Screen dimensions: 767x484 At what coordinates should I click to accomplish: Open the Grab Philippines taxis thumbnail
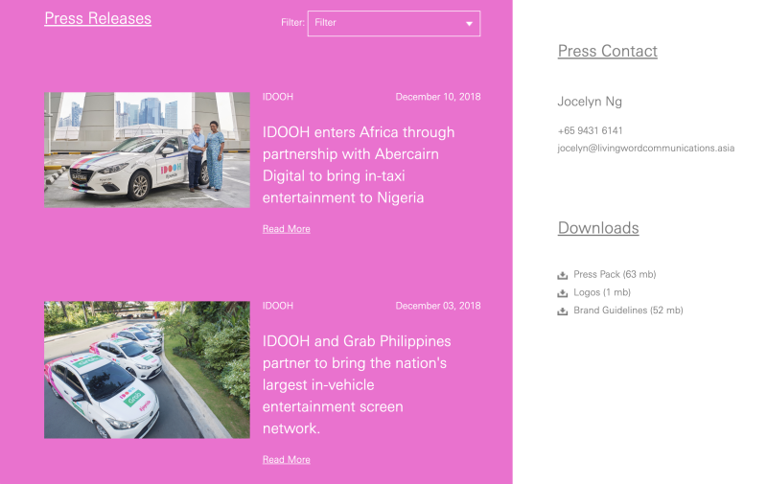click(147, 370)
